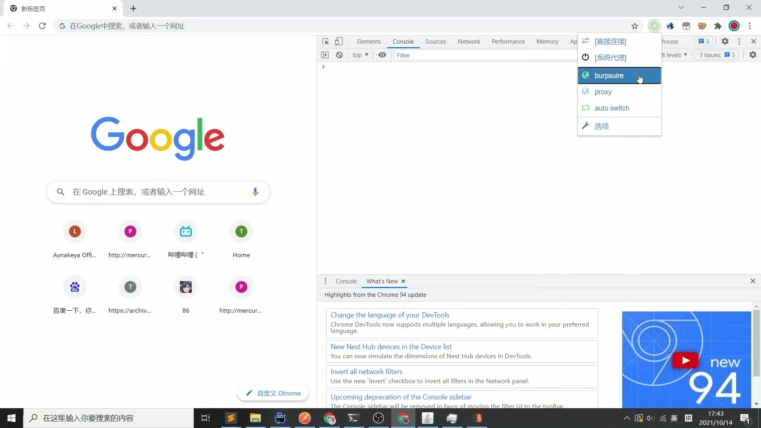Select the Console tab in top bar

403,42
